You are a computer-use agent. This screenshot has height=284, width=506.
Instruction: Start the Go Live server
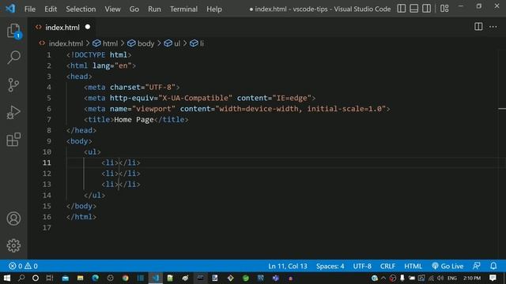447,267
